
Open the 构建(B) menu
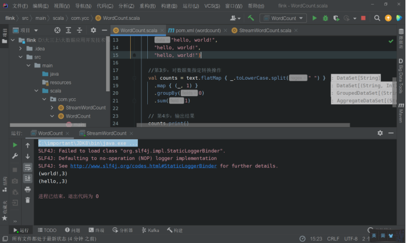click(169, 6)
